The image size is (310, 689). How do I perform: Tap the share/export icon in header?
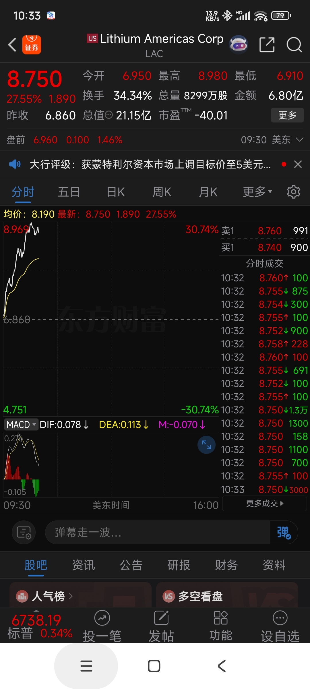pos(267,45)
